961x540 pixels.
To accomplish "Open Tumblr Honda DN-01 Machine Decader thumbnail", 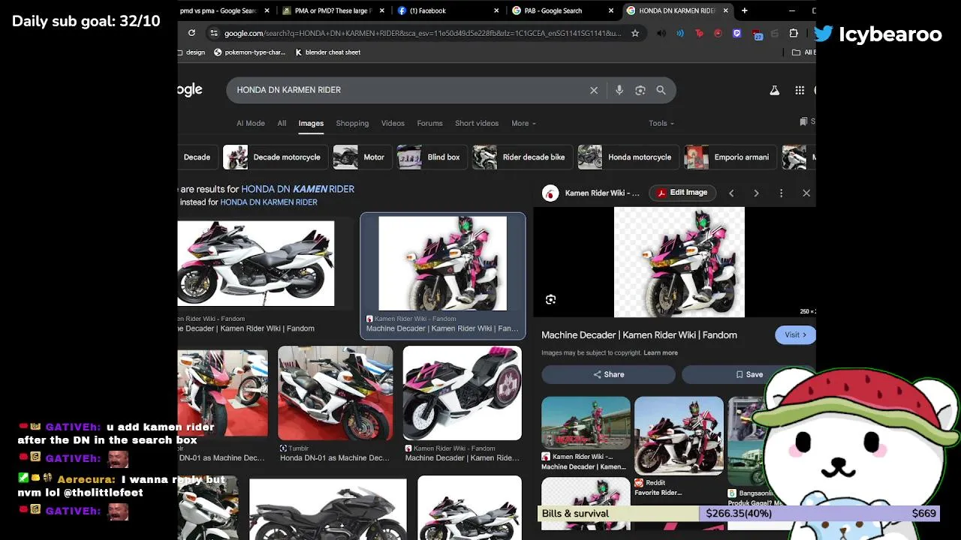I will coord(335,393).
